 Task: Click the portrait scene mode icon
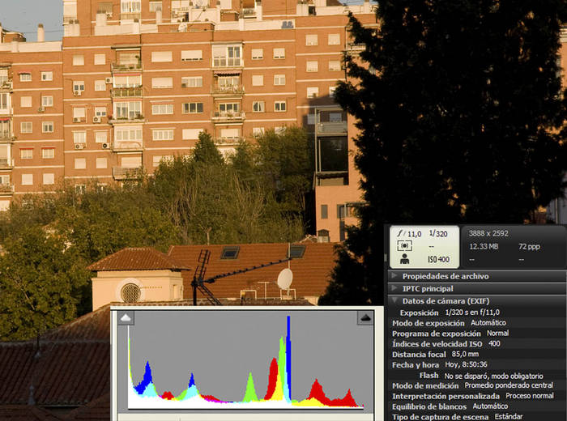pos(405,259)
